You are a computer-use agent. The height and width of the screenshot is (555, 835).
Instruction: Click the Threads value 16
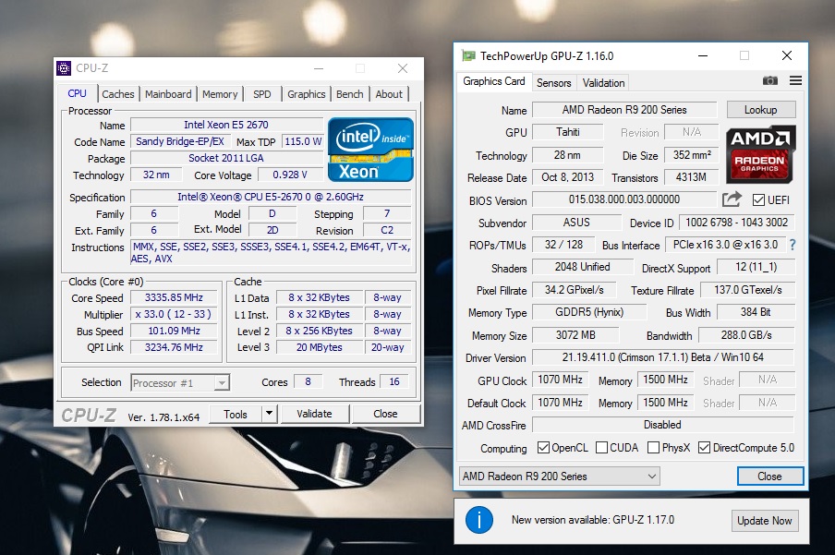pyautogui.click(x=394, y=381)
